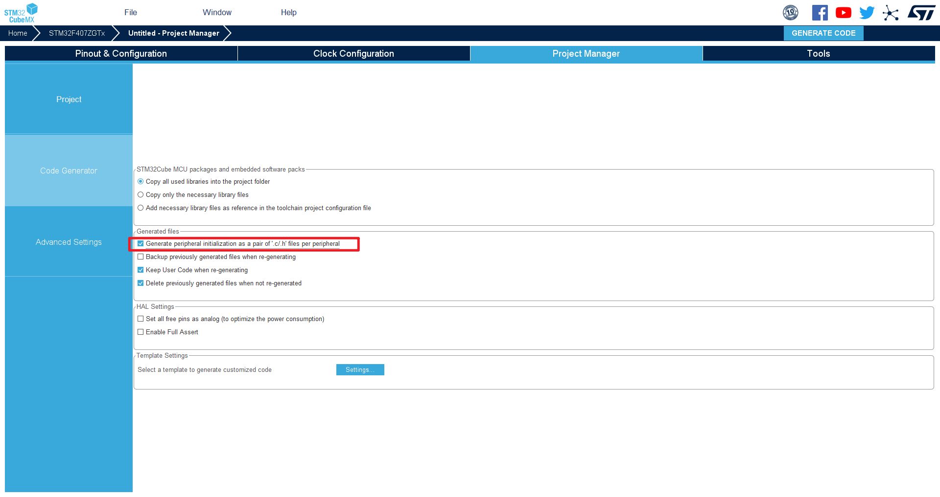Open the Tools tab
The image size is (940, 497).
click(x=819, y=54)
